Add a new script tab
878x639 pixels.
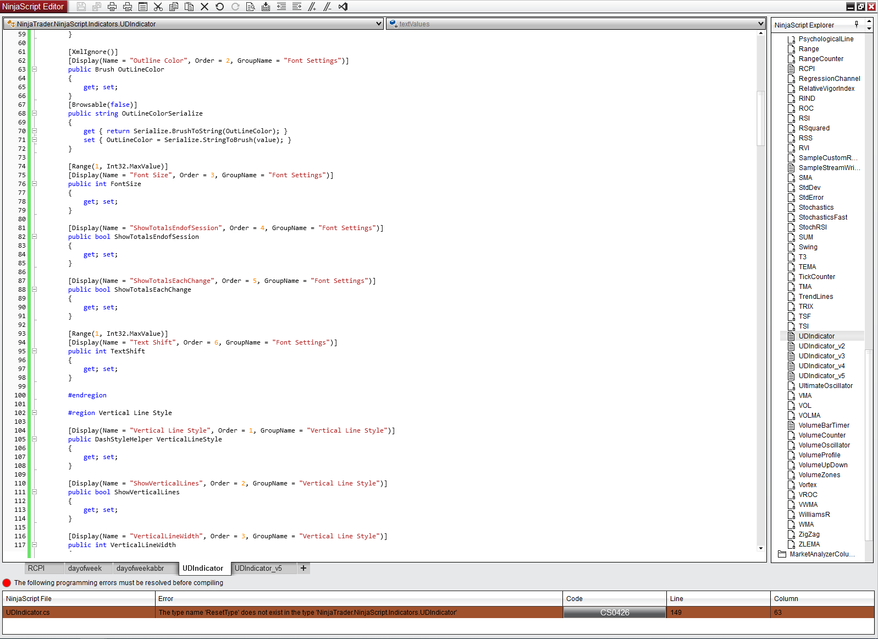pos(303,568)
